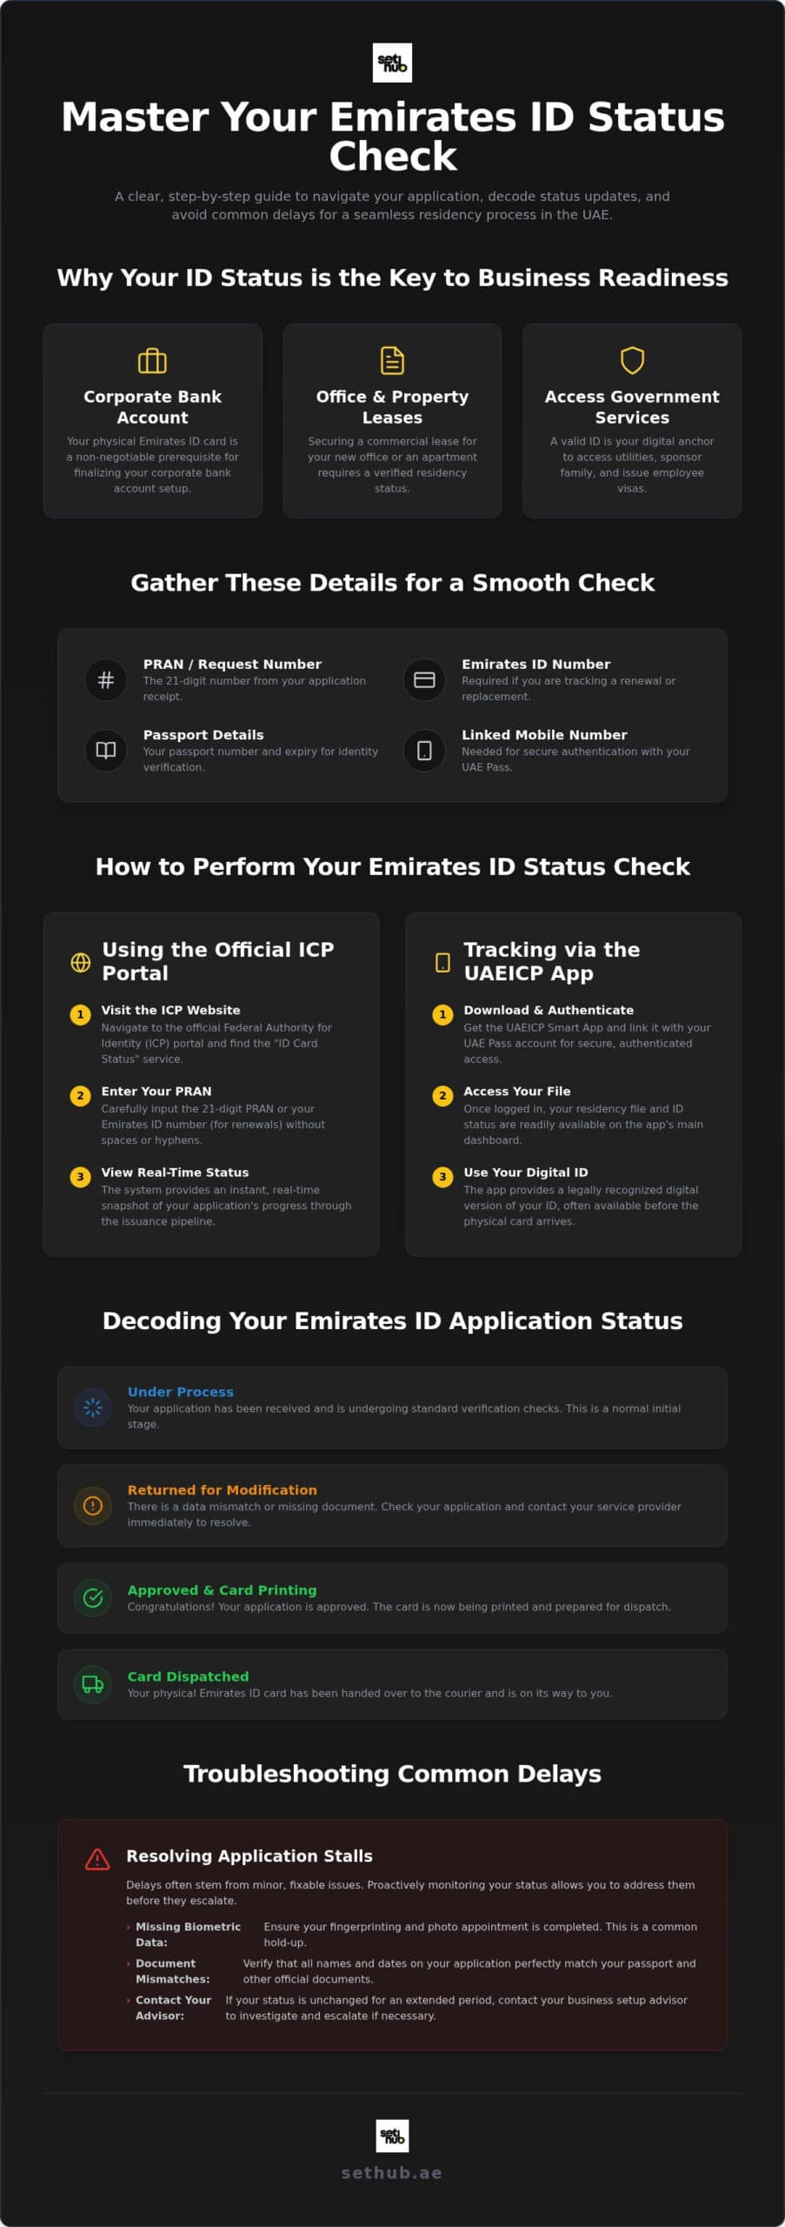The image size is (785, 2227).
Task: Click the Why Your ID Status is the Key heading
Action: click(392, 278)
